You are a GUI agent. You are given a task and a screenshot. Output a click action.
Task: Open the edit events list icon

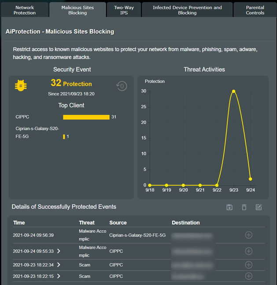click(x=259, y=207)
